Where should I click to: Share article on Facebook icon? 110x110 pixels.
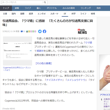44,31
